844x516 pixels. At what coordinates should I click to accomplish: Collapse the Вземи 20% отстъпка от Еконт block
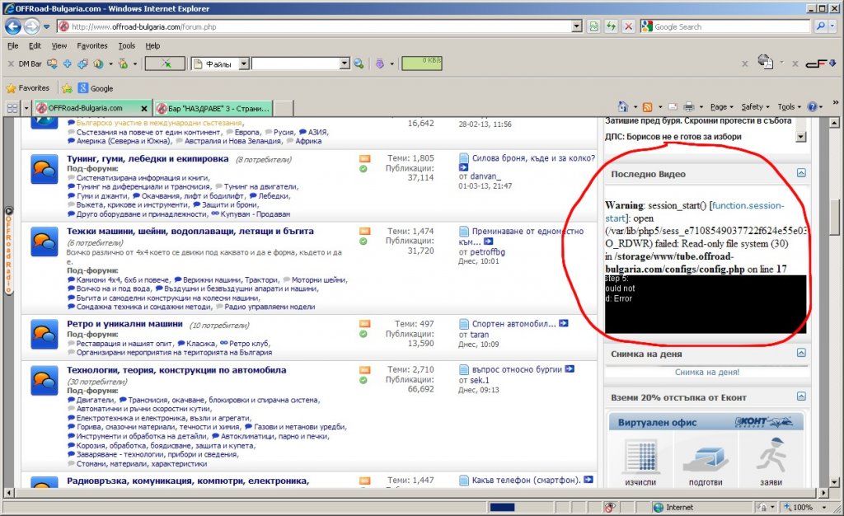point(801,396)
